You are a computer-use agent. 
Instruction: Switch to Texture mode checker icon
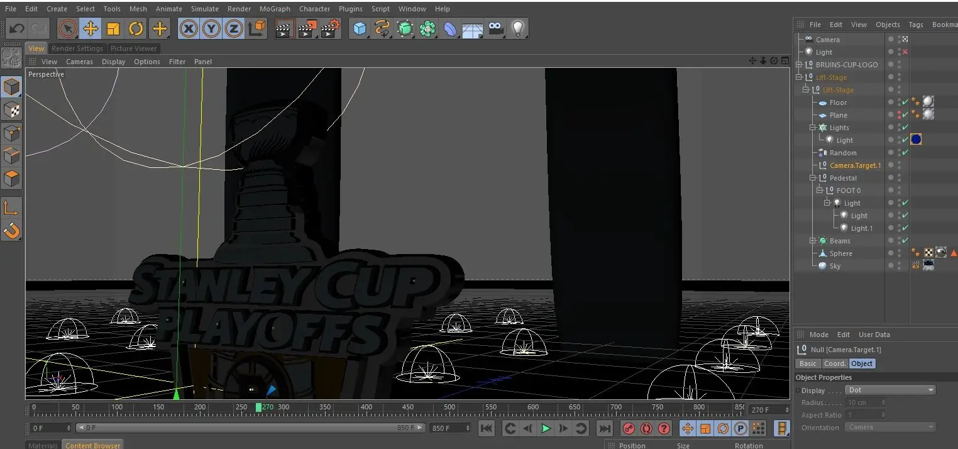[x=12, y=110]
